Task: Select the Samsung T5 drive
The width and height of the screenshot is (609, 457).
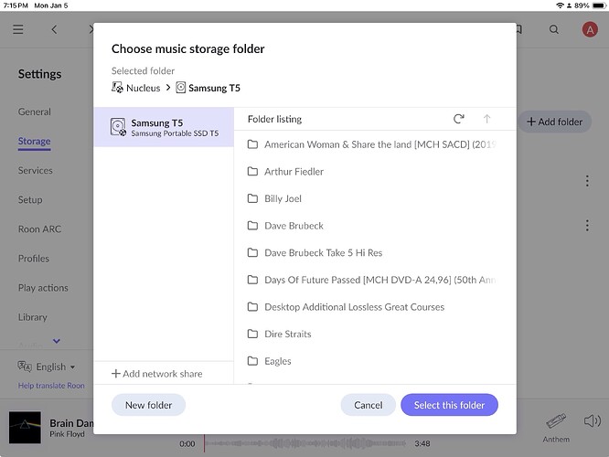Action: pos(165,127)
